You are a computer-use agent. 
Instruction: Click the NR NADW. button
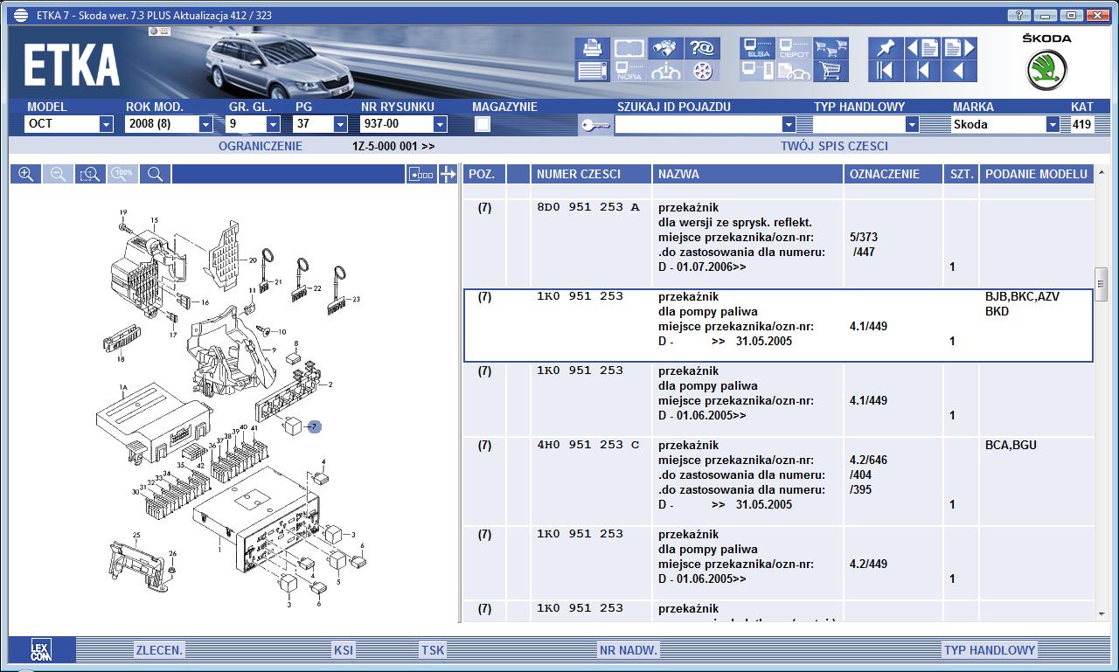point(629,650)
